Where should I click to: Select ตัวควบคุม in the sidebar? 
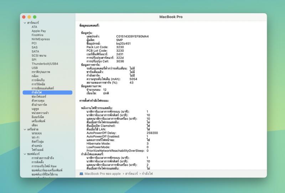tap(38, 101)
